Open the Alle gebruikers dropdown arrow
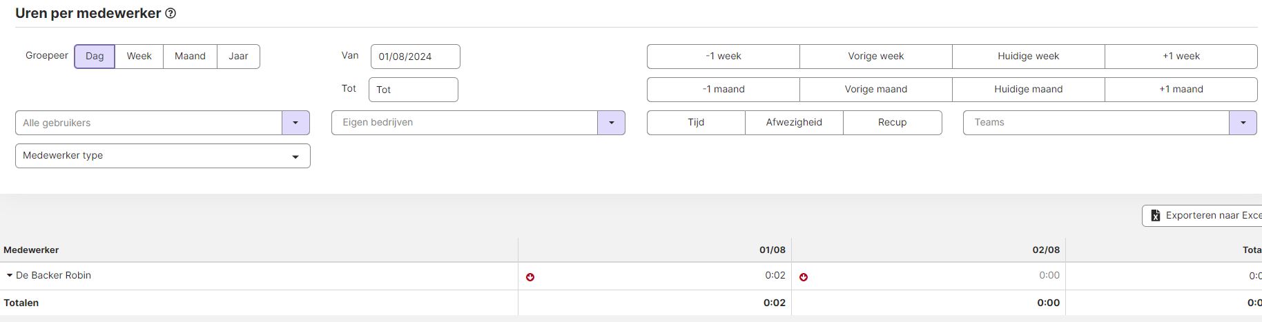The image size is (1262, 322). (295, 123)
